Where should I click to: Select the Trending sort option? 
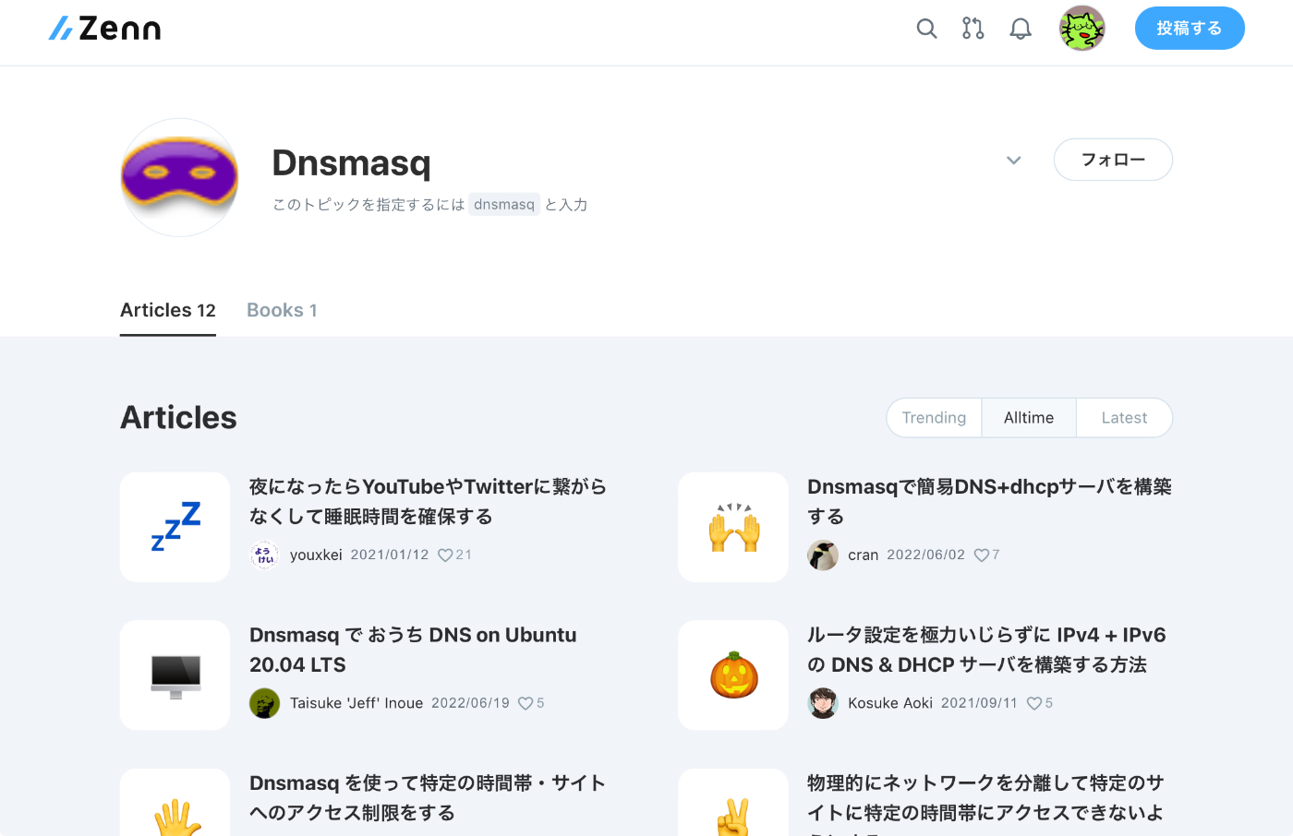[x=934, y=418]
